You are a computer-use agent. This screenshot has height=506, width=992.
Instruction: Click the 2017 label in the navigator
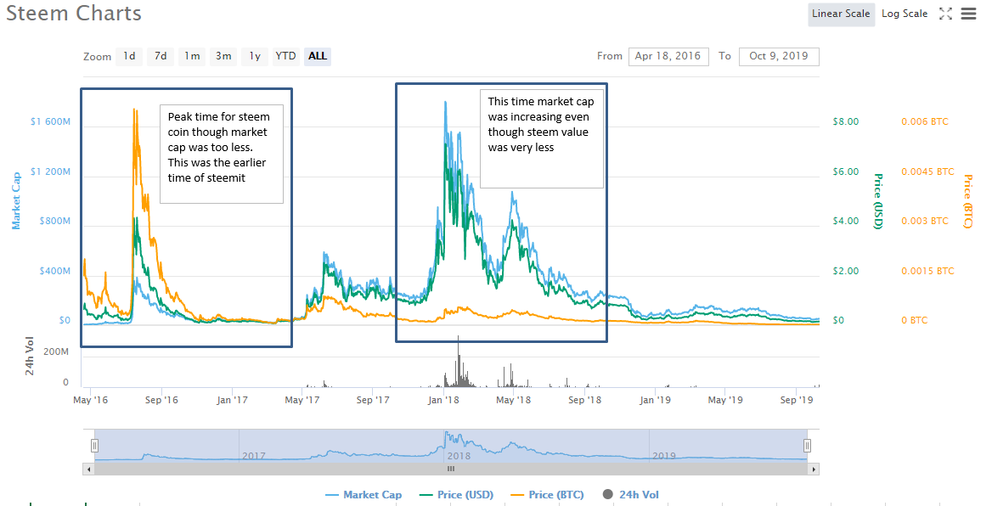click(253, 456)
